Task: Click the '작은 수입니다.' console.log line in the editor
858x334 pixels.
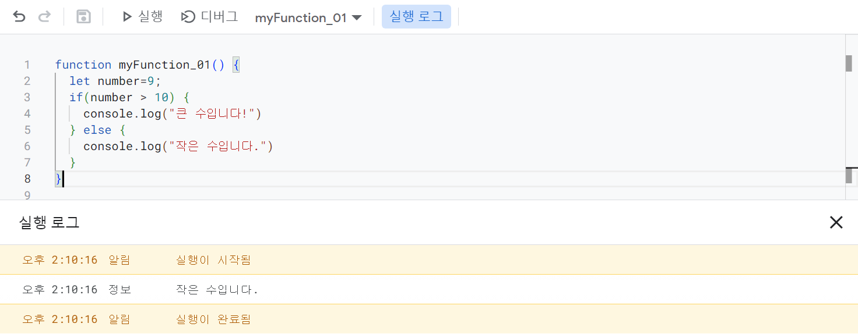Action: pos(178,146)
